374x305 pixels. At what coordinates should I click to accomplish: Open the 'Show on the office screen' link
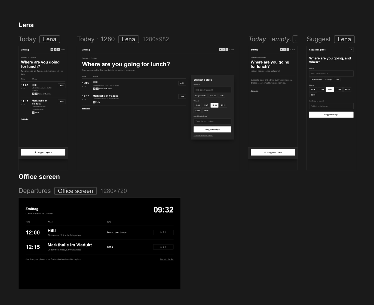[203, 136]
